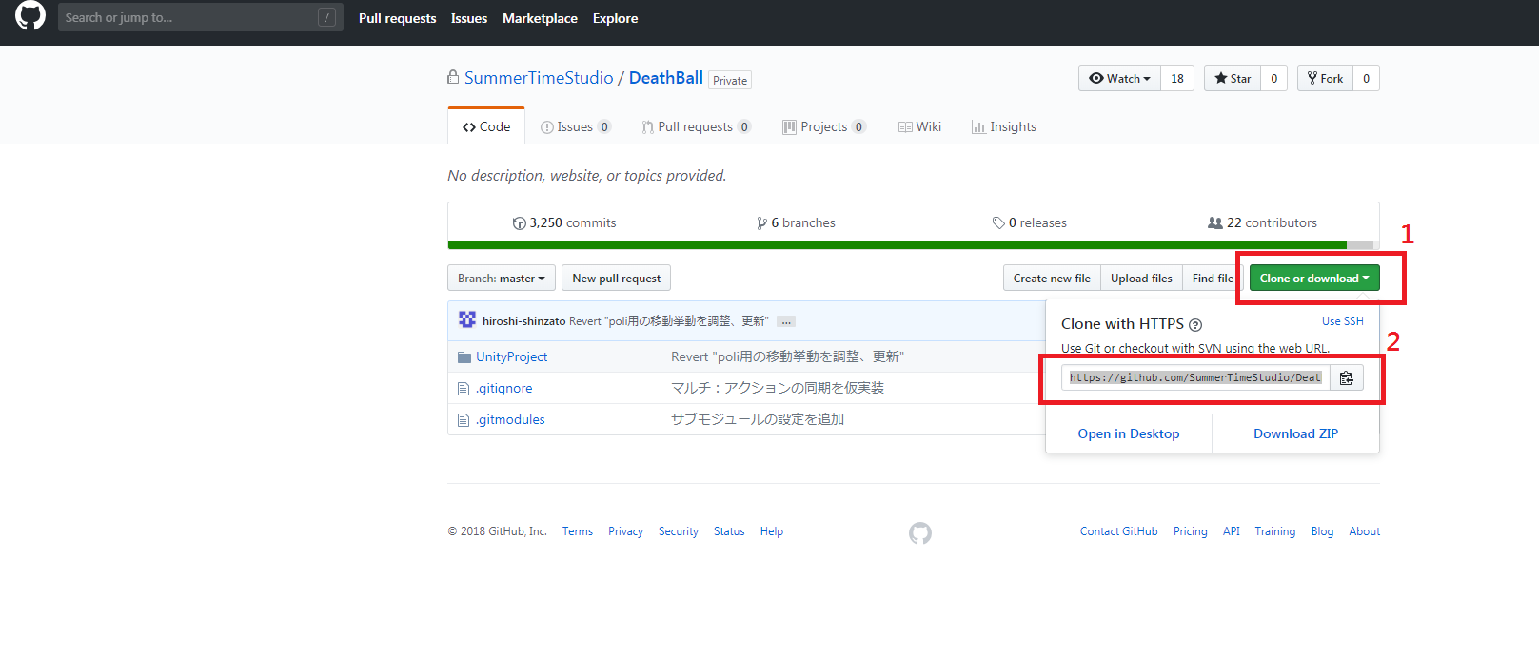Image resolution: width=1539 pixels, height=655 pixels.
Task: Click Upload files button
Action: click(1141, 278)
